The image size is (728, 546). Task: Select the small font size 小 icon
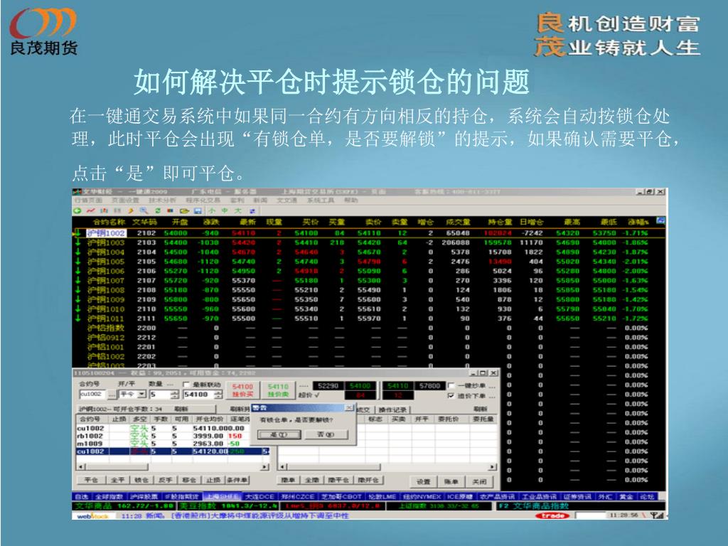(x=212, y=210)
